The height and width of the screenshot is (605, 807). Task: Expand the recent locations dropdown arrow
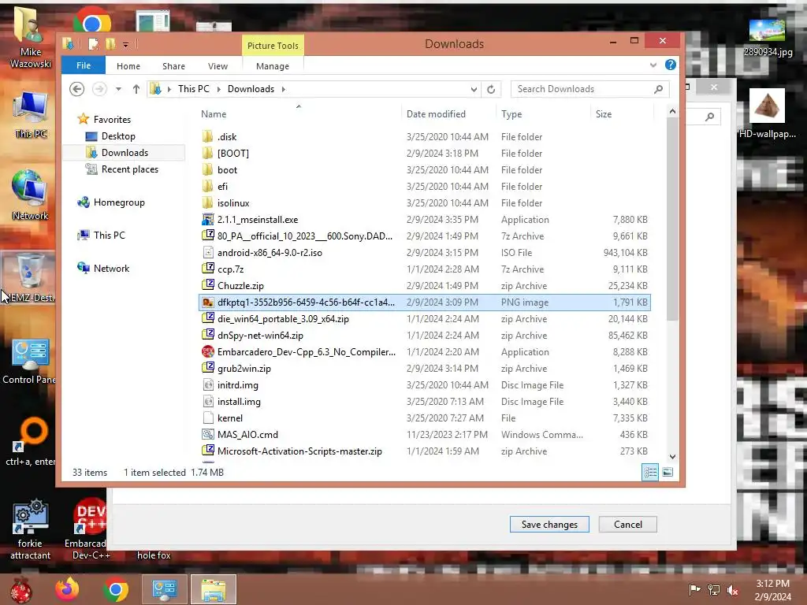[x=118, y=89]
